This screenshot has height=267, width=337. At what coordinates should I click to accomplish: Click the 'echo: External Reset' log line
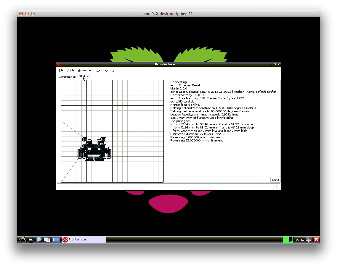185,85
